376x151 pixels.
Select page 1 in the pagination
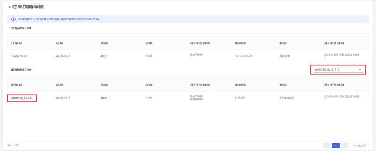click(x=336, y=145)
